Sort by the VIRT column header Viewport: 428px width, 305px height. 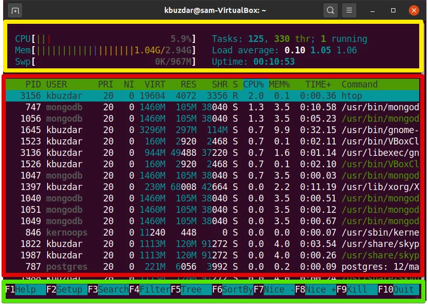[x=155, y=84]
